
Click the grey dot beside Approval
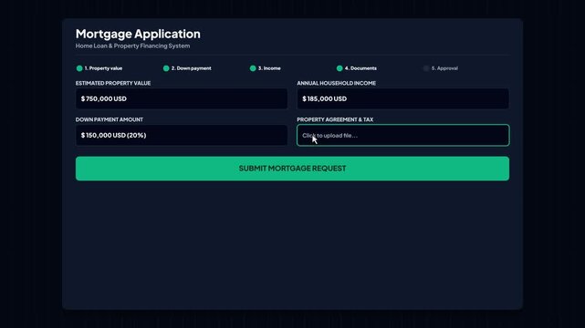pos(426,68)
